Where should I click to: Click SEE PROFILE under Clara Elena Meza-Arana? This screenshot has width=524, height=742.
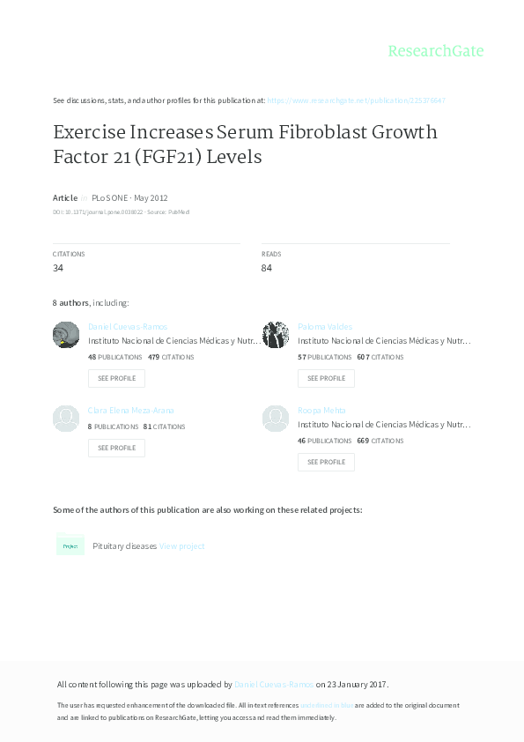(116, 448)
